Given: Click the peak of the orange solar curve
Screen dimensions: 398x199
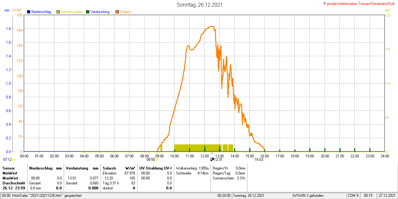Looking at the screenshot, I should (x=212, y=27).
